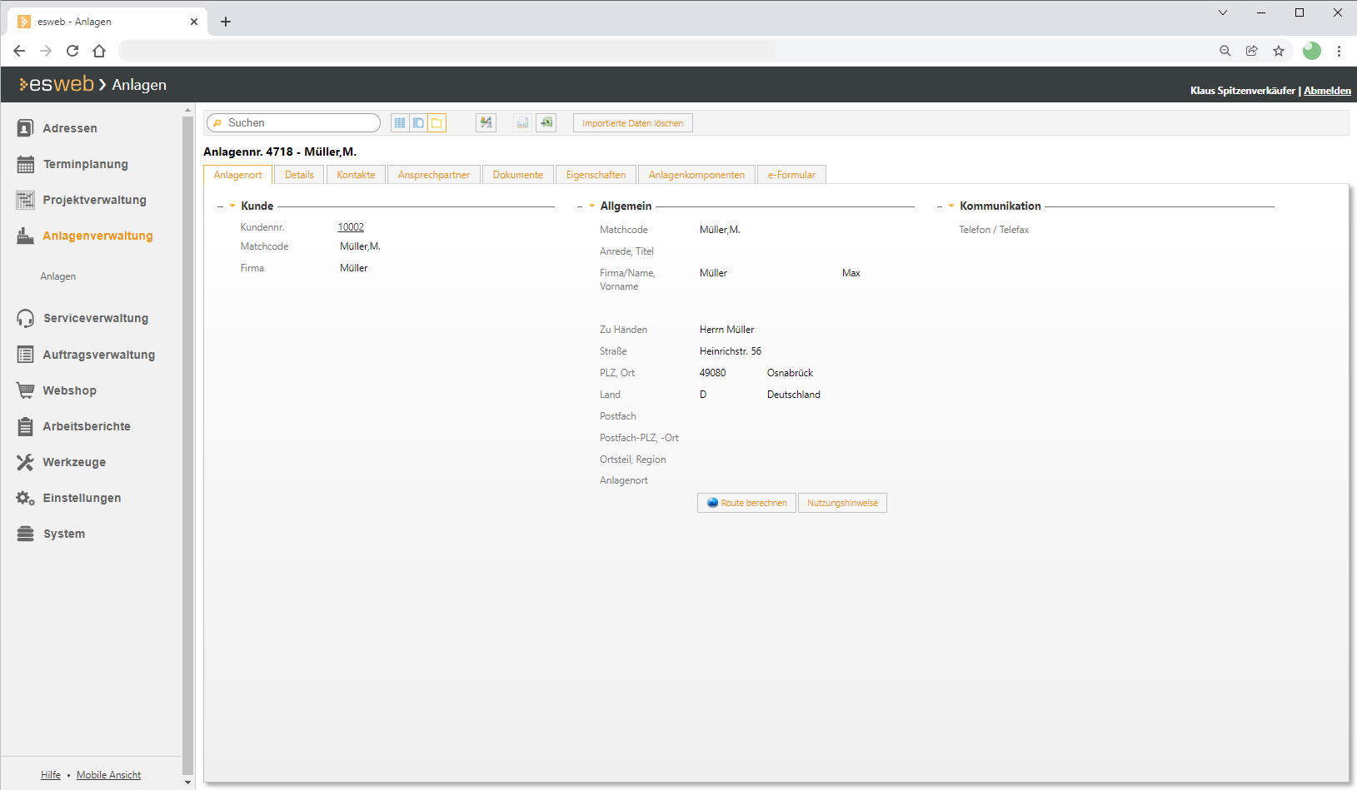Click the Abmelden logout link
Screen dimensions: 1357x790
click(1327, 91)
